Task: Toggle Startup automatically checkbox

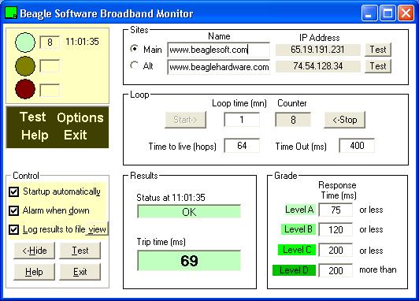Action: pos(13,191)
